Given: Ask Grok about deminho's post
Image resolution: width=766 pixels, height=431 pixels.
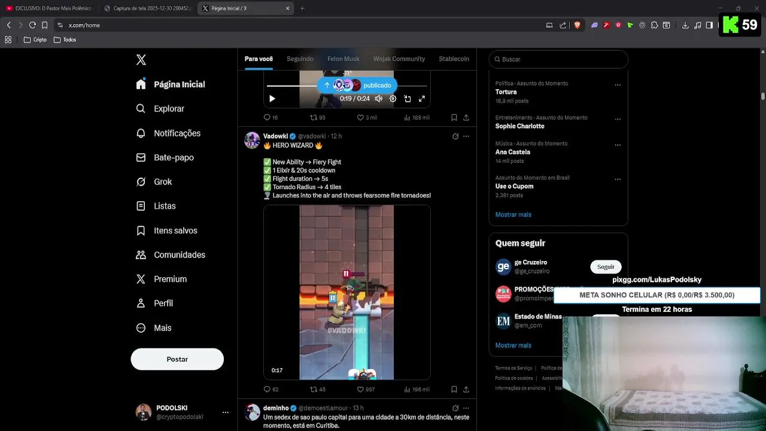Looking at the screenshot, I should (455, 408).
